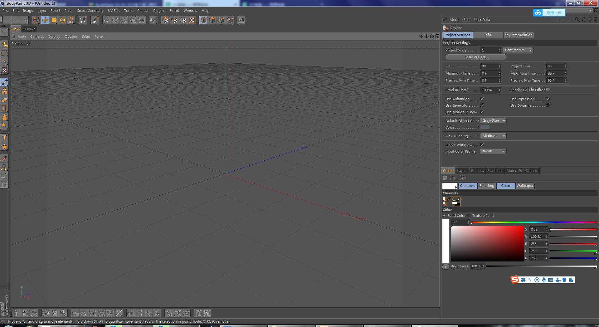Viewport: 599px width, 327px height.
Task: Open the Centimeters unit dropdown
Action: (518, 50)
